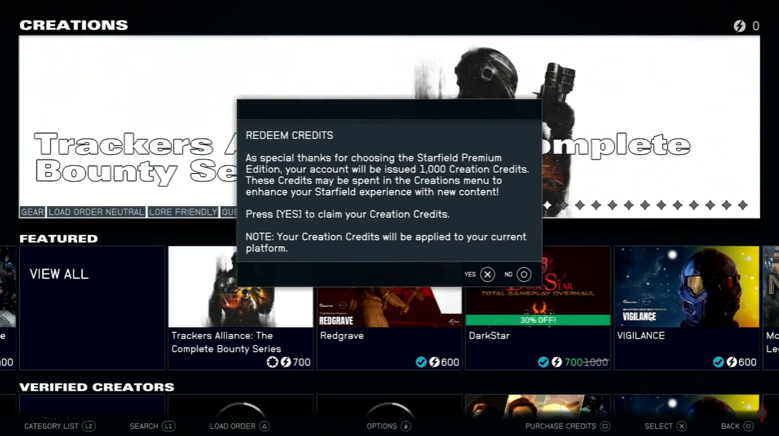
Task: Open the VIGILANCE helmet thumbnail
Action: (x=687, y=287)
